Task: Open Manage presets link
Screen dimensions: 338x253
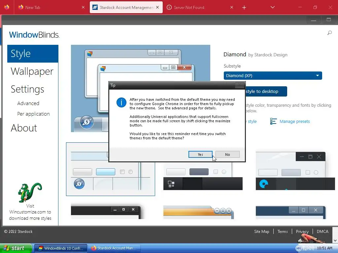Action: pos(294,122)
